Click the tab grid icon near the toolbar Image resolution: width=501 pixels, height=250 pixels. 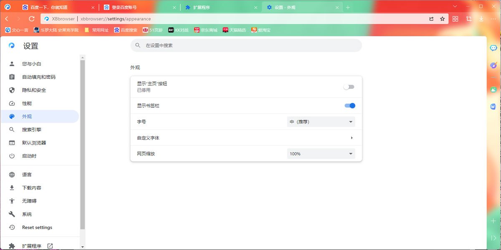coord(455,18)
